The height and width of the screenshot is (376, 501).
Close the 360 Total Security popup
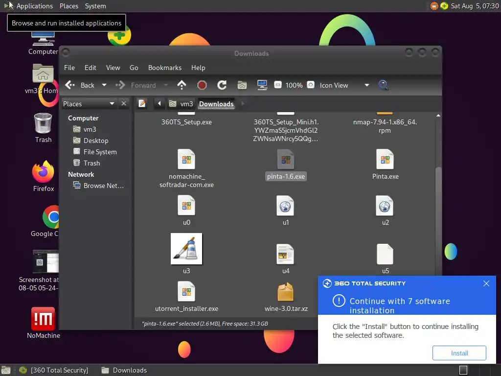486,283
